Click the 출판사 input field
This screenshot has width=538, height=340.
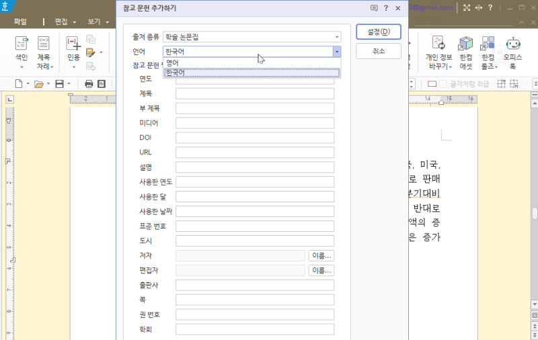(255, 285)
